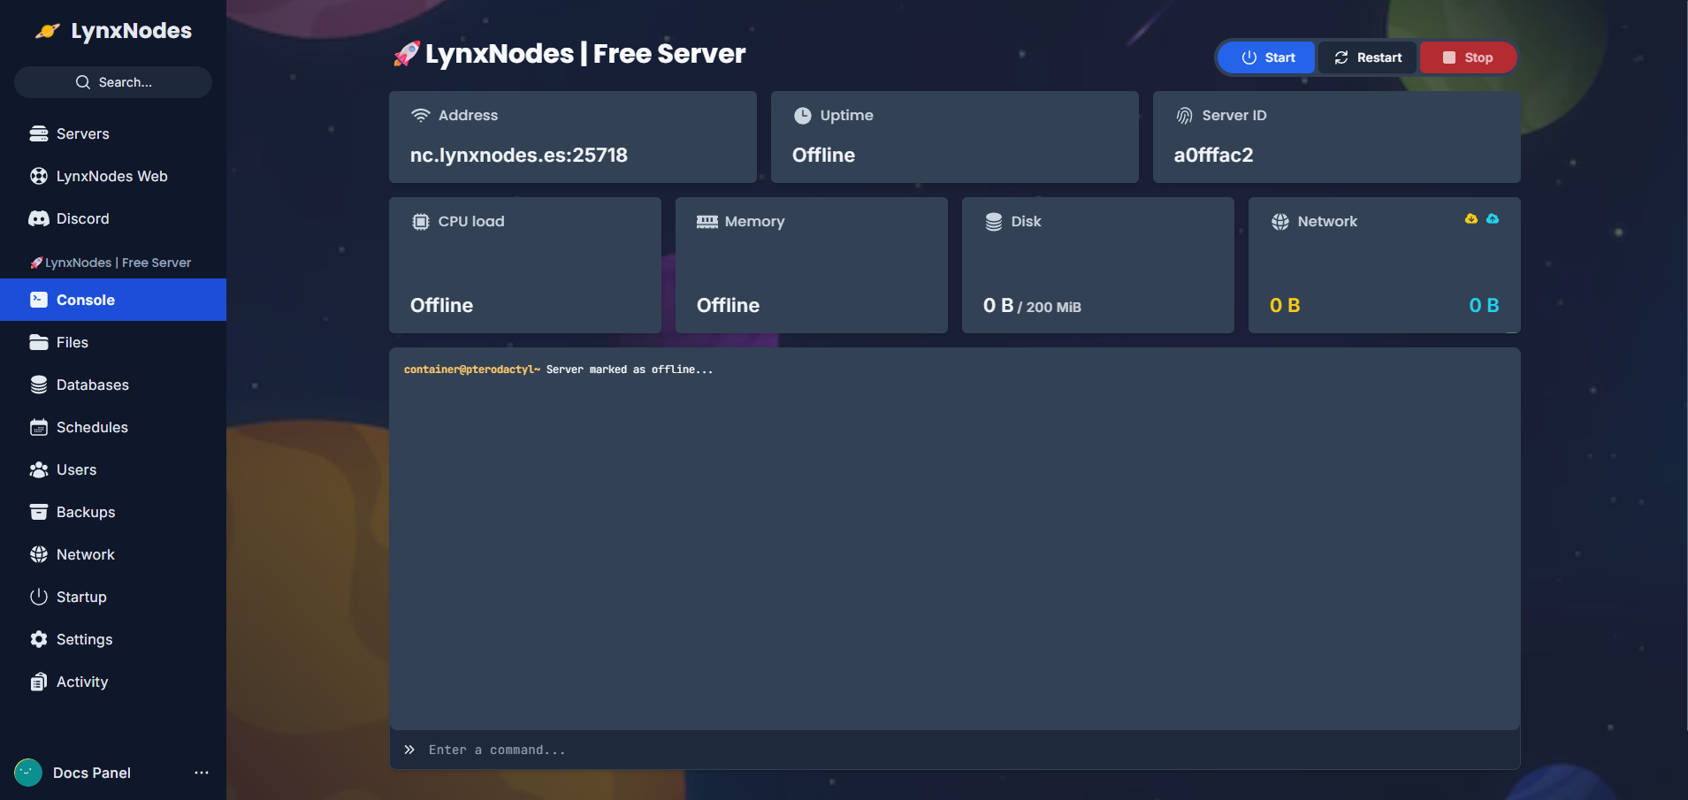
Task: Open the Users section
Action: (x=113, y=469)
